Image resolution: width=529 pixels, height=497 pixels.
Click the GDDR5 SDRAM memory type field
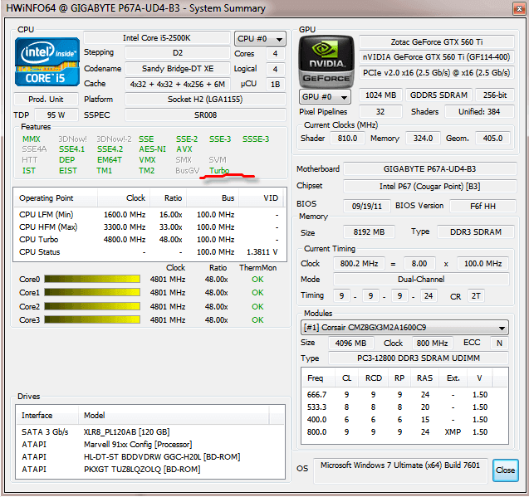(x=438, y=95)
